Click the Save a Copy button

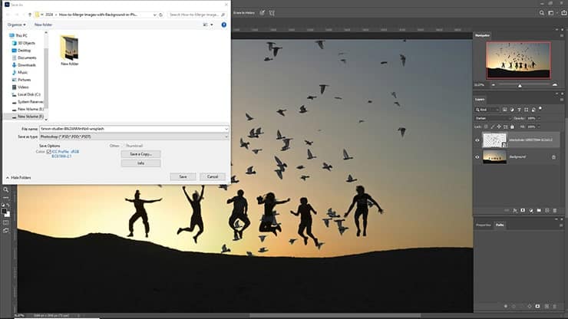point(140,154)
